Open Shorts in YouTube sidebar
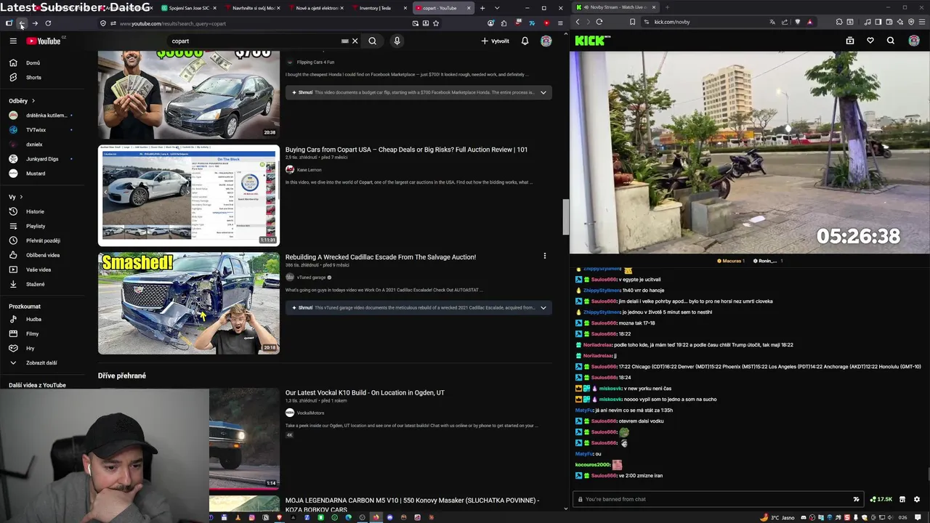This screenshot has height=523, width=930. (x=42, y=77)
